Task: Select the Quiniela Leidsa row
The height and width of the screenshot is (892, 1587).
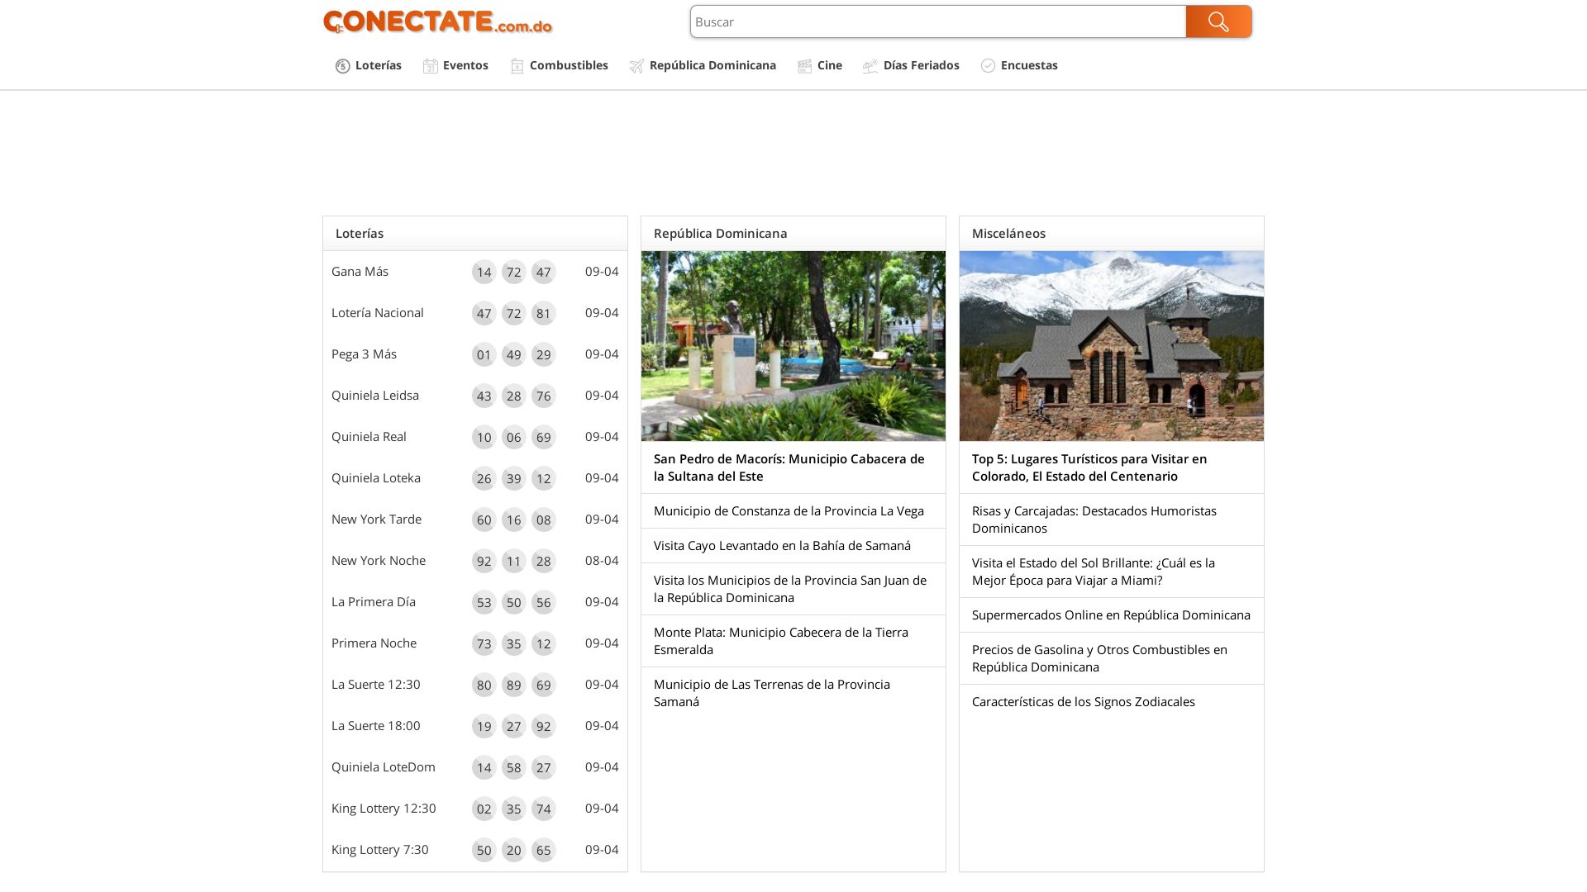Action: (475, 396)
